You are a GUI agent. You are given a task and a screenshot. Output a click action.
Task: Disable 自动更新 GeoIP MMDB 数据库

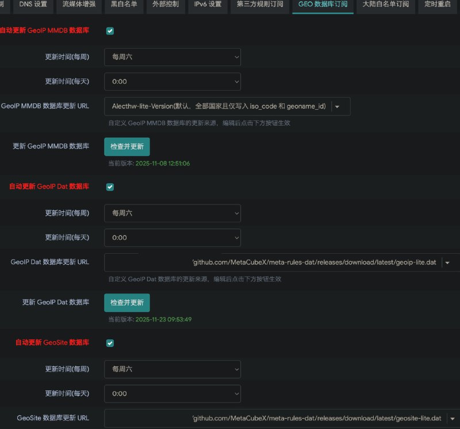pyautogui.click(x=110, y=31)
